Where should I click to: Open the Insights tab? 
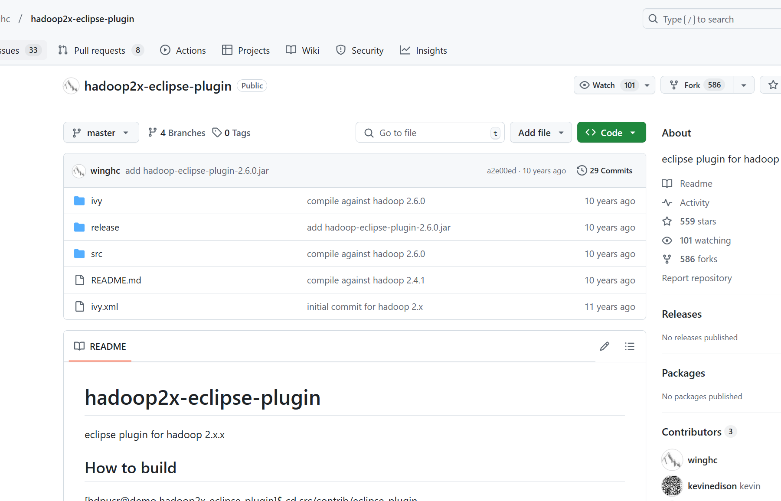[423, 50]
